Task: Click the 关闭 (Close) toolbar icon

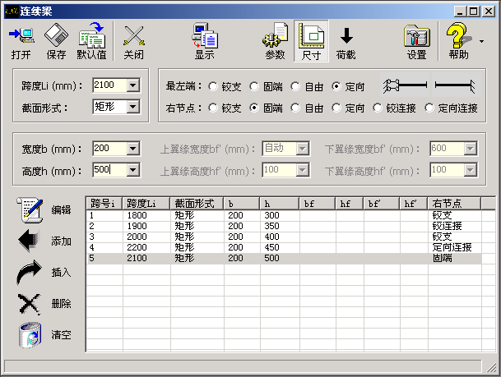Action: tap(133, 42)
